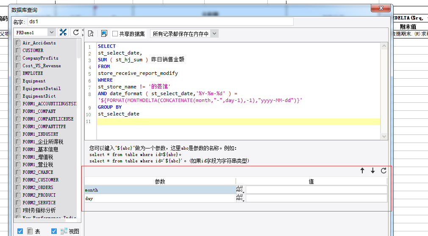428x236 pixels.
Task: Click GROUP BY on line 9
Action: (x=110, y=107)
